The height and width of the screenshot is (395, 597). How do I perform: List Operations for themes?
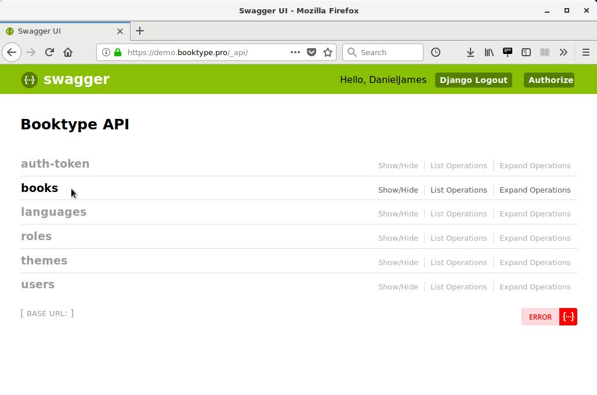[459, 263]
